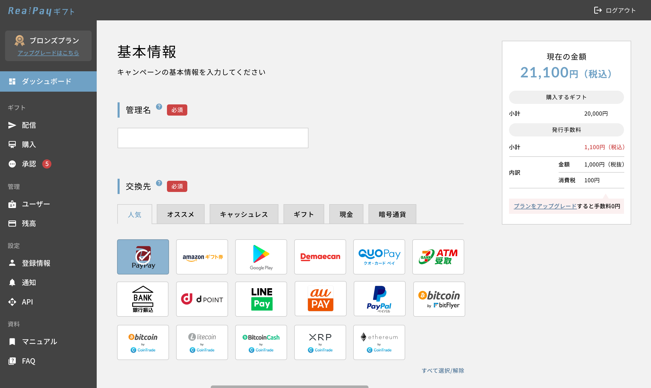Select the PayPal option
This screenshot has height=388, width=651.
coord(380,299)
